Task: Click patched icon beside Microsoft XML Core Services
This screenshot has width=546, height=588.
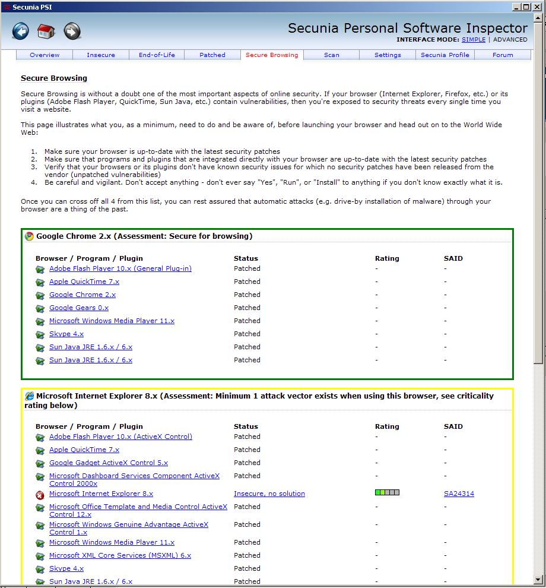Action: click(40, 557)
